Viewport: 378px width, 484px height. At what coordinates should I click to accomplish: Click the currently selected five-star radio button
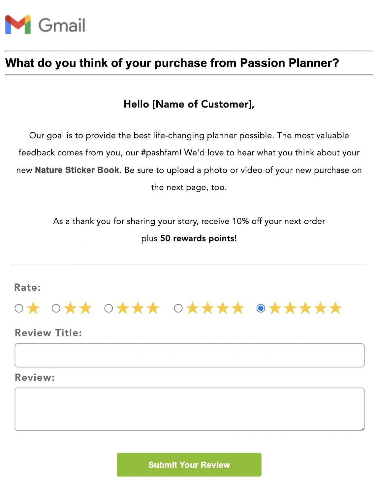[x=262, y=308]
